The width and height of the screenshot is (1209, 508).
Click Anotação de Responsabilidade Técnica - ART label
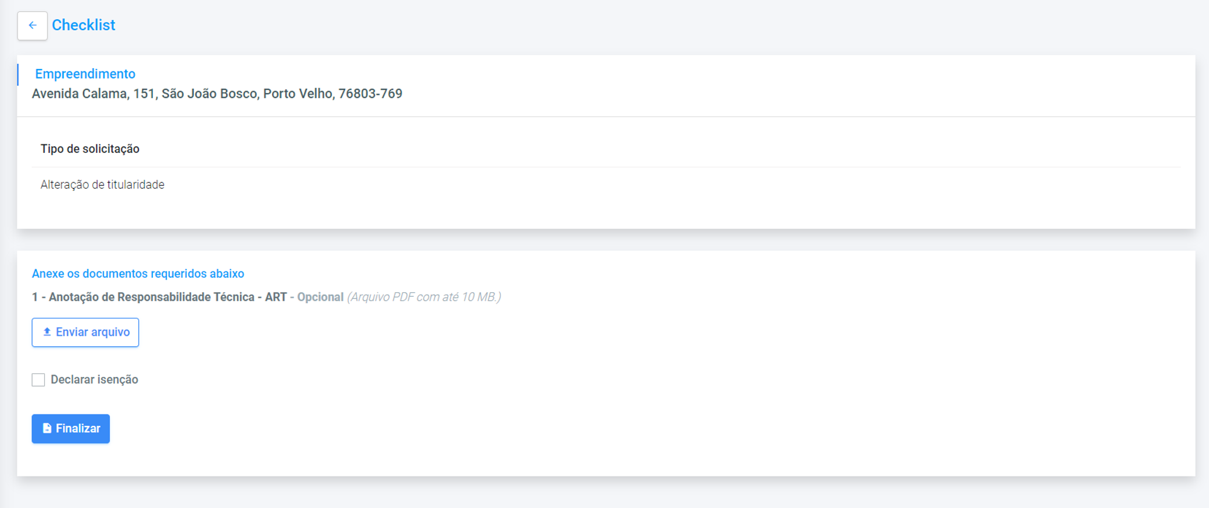(168, 297)
